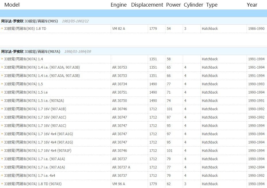
Task: Click the arrow icon beside the 907A 1.5 row with engine AR 30734
Action: [2, 84]
